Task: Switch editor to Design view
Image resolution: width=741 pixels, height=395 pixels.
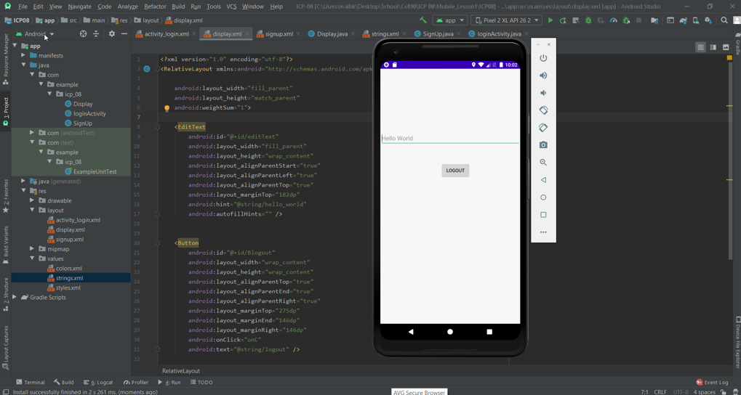Action: [726, 47]
